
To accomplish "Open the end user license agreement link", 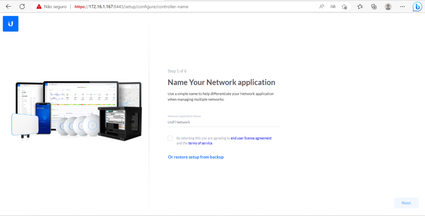I will pos(251,138).
